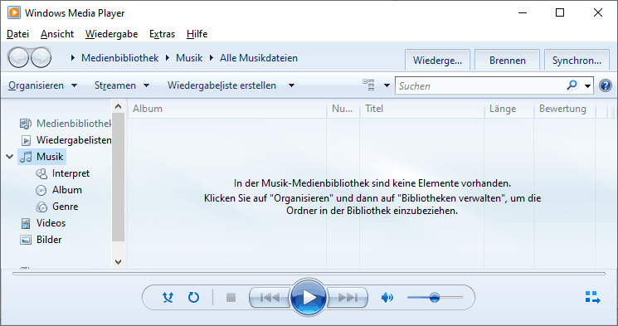This screenshot has height=326, width=618.
Task: Open the Ansicht menu
Action: pos(57,34)
